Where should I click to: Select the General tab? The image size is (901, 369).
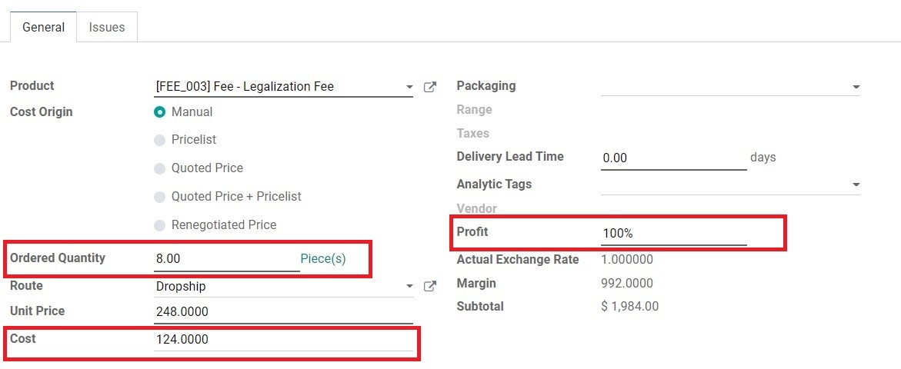pos(44,27)
